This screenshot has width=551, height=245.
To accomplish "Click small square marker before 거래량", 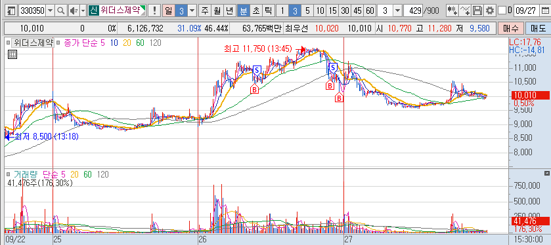I will pyautogui.click(x=9, y=174).
